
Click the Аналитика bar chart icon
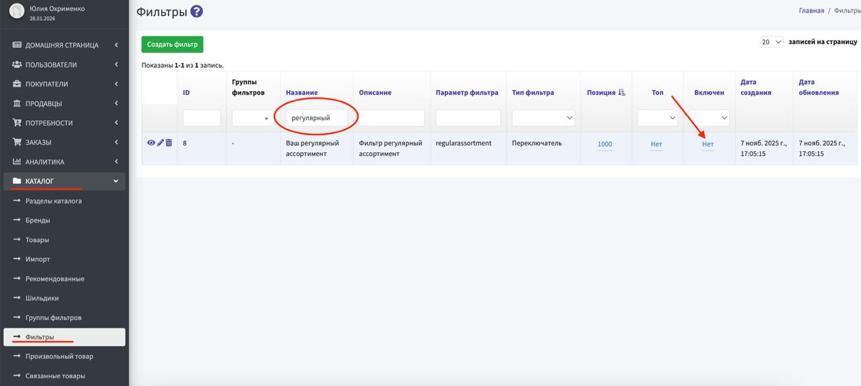coord(17,162)
